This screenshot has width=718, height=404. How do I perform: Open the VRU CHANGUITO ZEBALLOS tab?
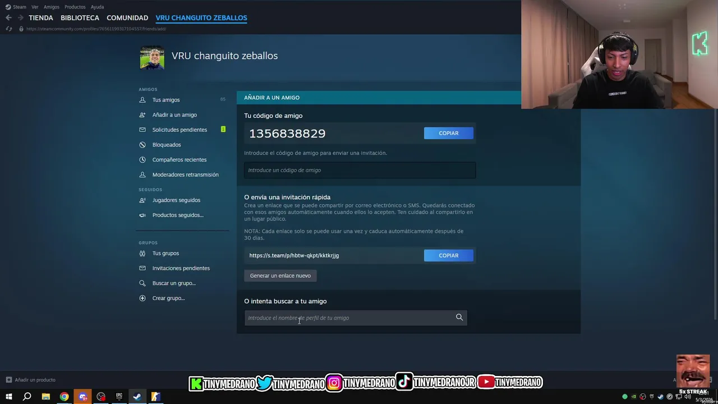click(x=201, y=18)
